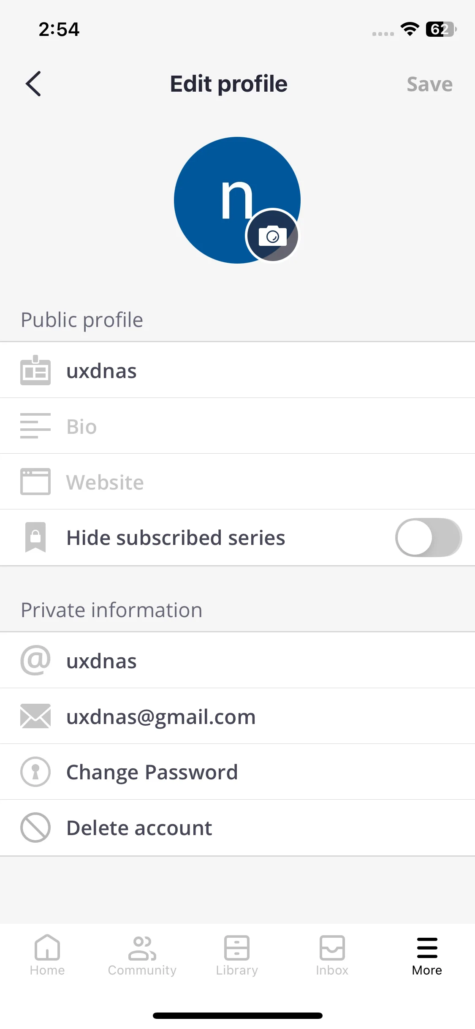475x1029 pixels.
Task: Go back with the chevron arrow
Action: (33, 84)
